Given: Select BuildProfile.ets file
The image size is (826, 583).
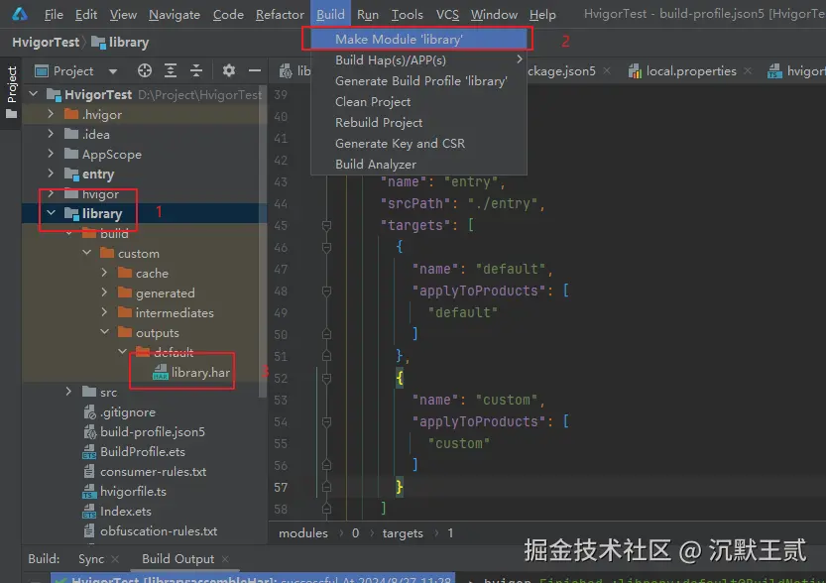Looking at the screenshot, I should point(134,452).
